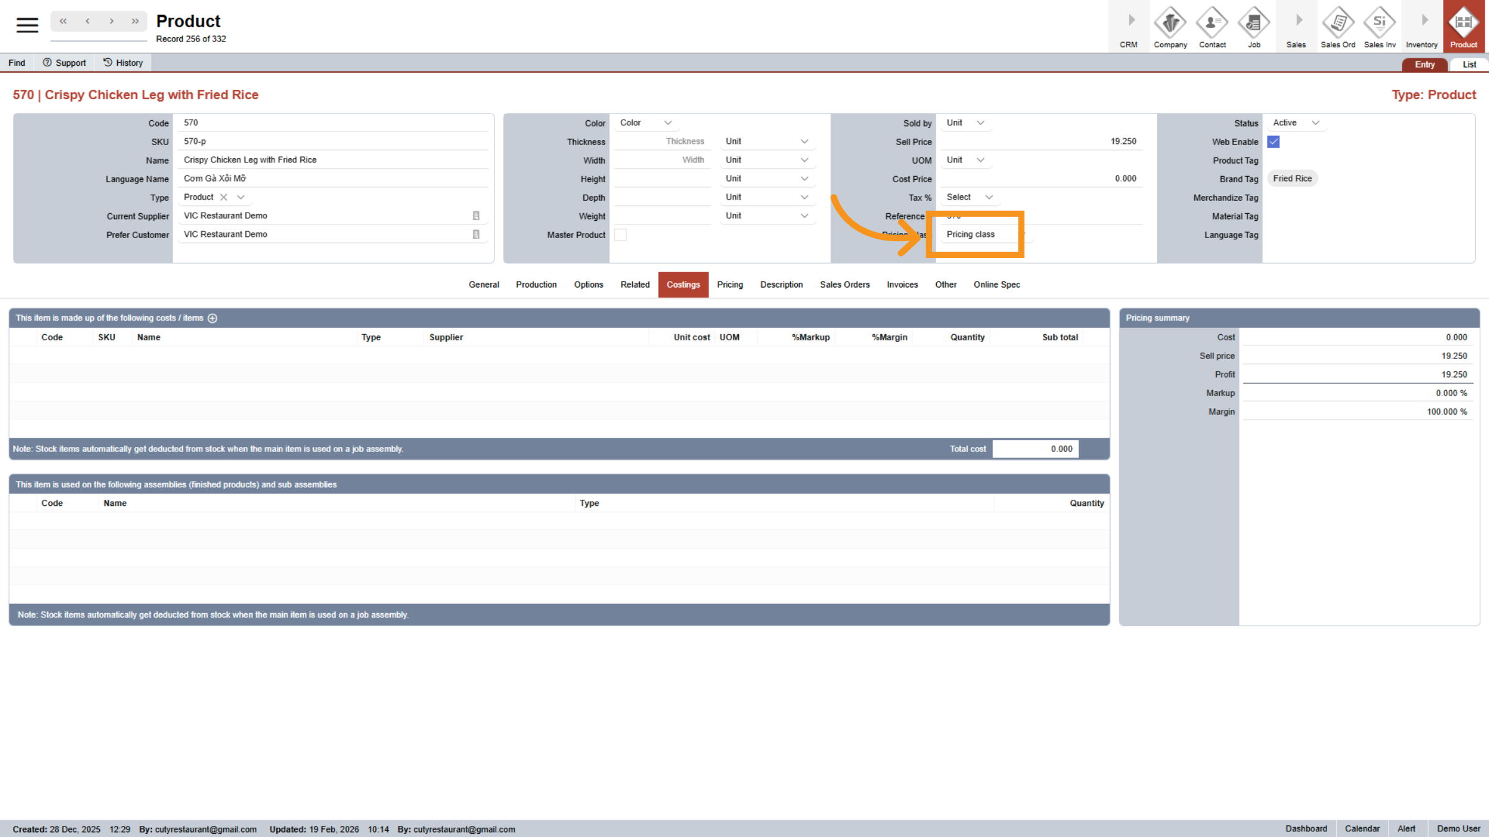This screenshot has height=837, width=1489.
Task: Open the Sold by Unit dropdown
Action: click(966, 122)
